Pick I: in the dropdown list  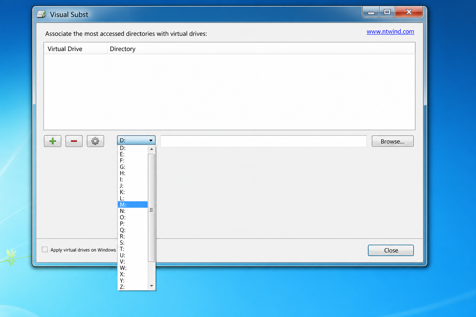(133, 180)
